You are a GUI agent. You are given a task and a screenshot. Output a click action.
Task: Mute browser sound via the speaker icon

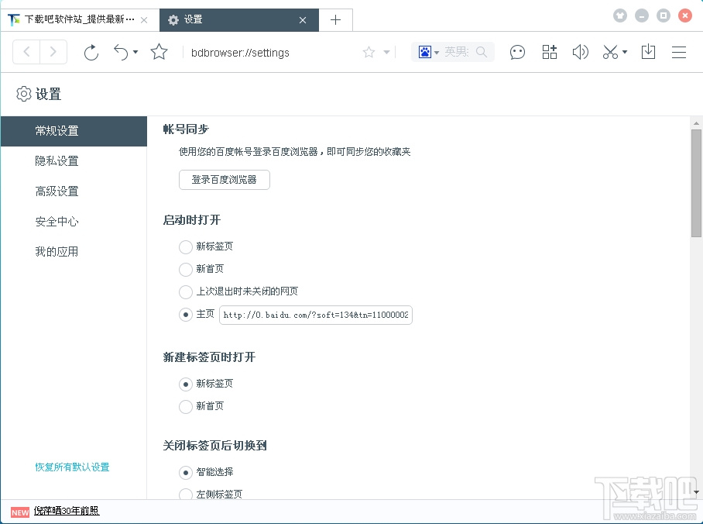click(x=580, y=52)
